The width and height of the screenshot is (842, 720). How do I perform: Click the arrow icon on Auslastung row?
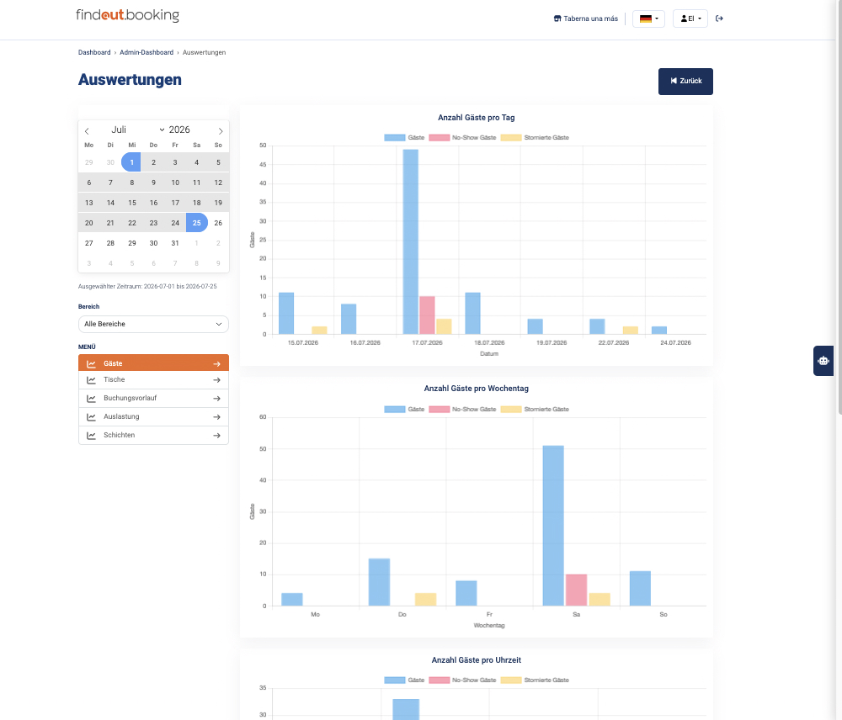(217, 417)
